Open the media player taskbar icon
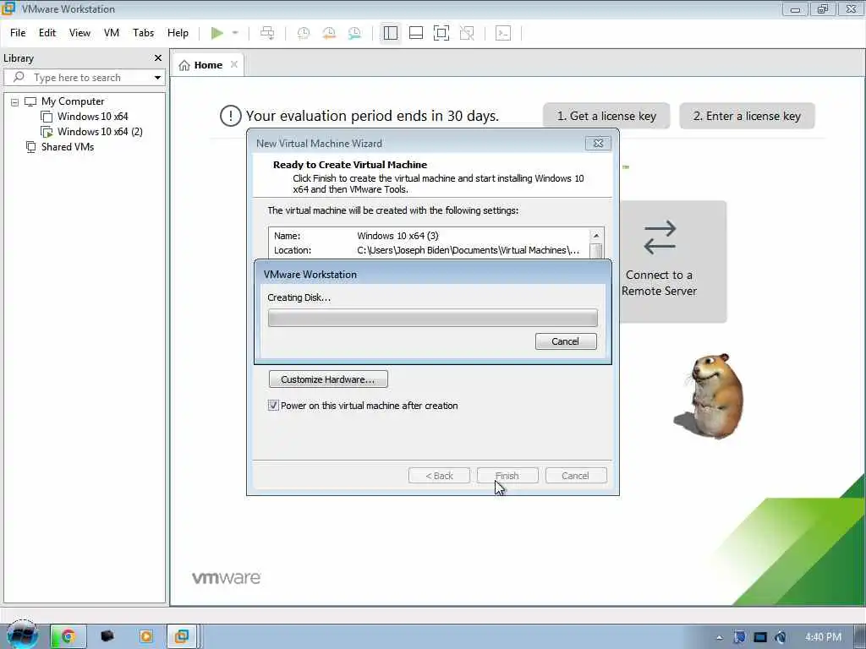Screen dimensions: 866x649 (x=146, y=637)
